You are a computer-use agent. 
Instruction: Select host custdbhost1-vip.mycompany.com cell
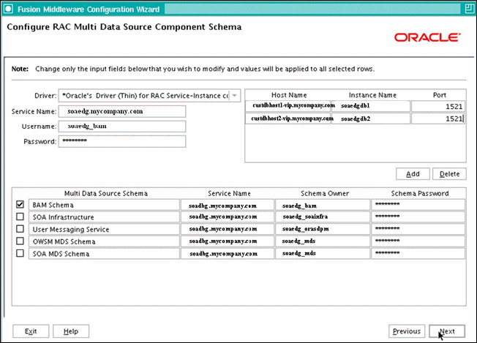pyautogui.click(x=288, y=106)
